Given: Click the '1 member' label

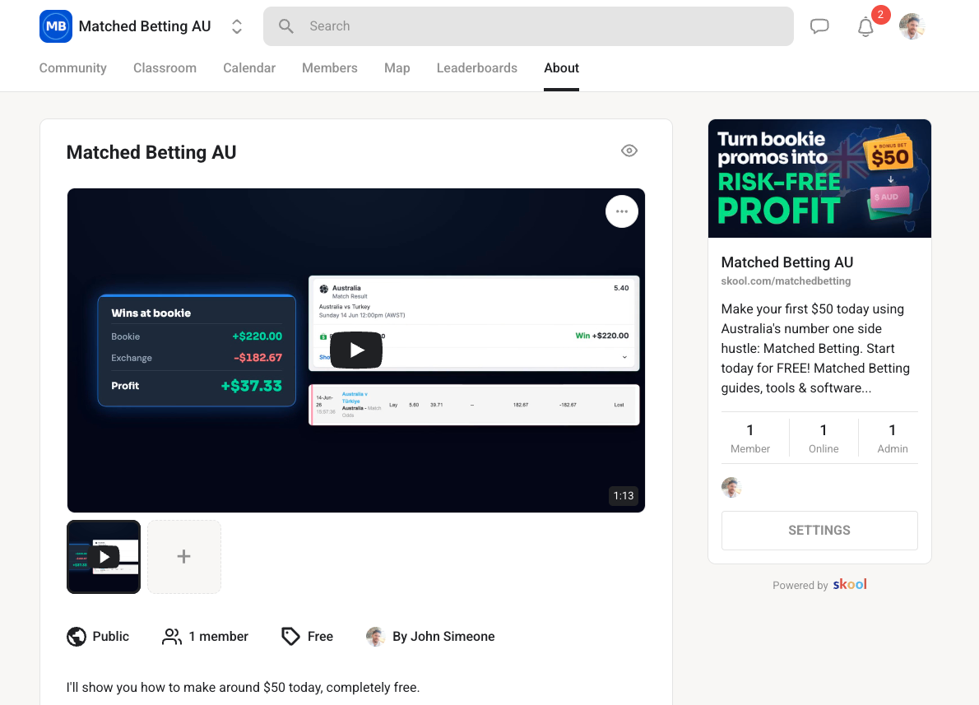Looking at the screenshot, I should click(x=219, y=637).
